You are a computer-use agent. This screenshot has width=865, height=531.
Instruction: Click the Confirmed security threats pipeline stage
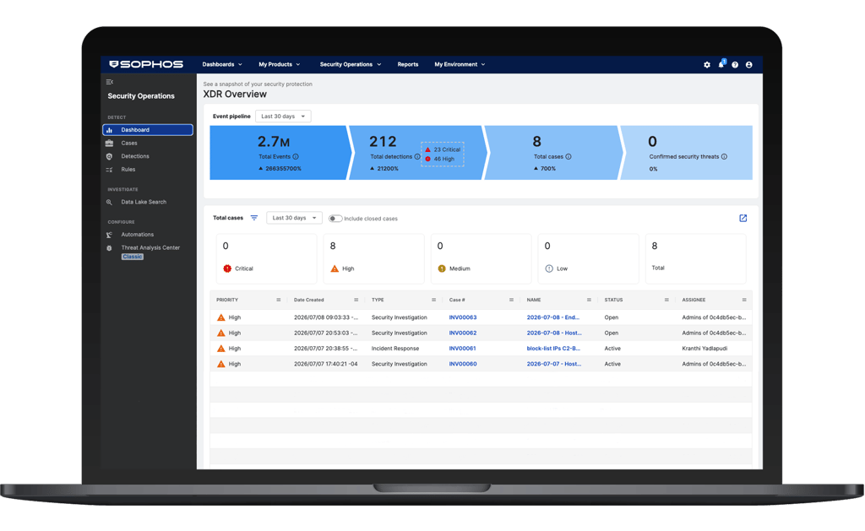[x=687, y=153]
